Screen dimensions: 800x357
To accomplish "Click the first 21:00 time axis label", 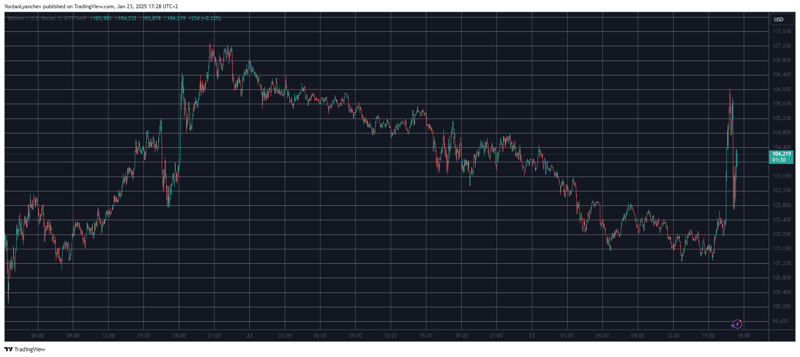I will pyautogui.click(x=214, y=336).
